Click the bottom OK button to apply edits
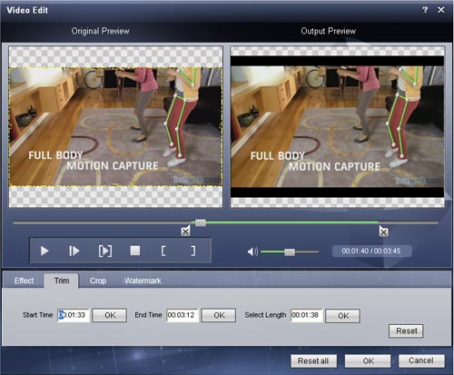Screen dimensions: 454x375 tap(368, 361)
